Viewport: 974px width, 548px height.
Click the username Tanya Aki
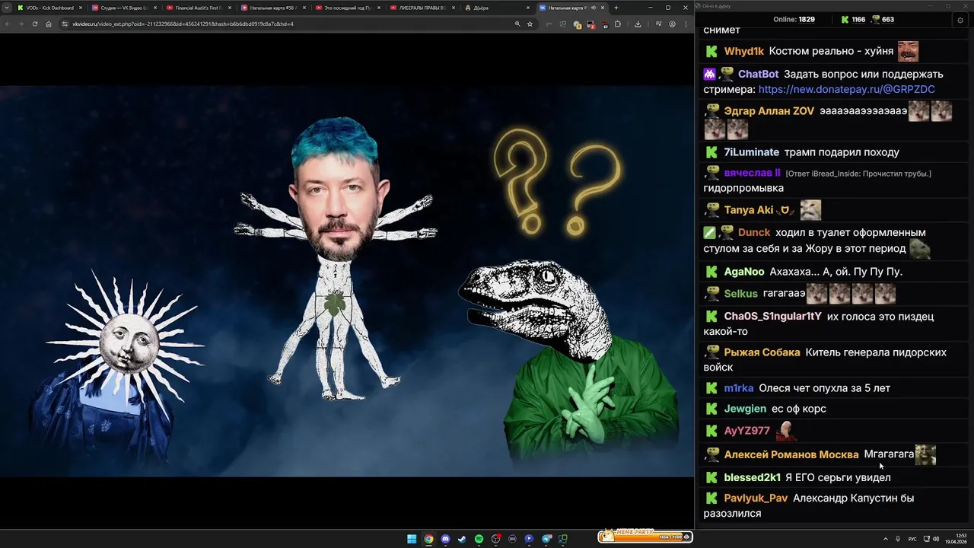(x=749, y=210)
